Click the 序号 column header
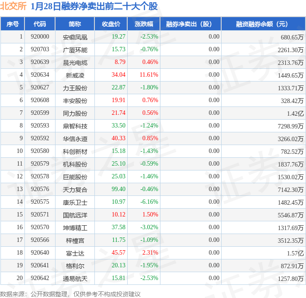 [13, 24]
